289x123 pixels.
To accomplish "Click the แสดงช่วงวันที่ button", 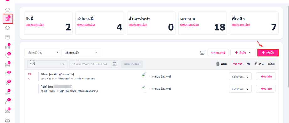I will click(x=132, y=64).
